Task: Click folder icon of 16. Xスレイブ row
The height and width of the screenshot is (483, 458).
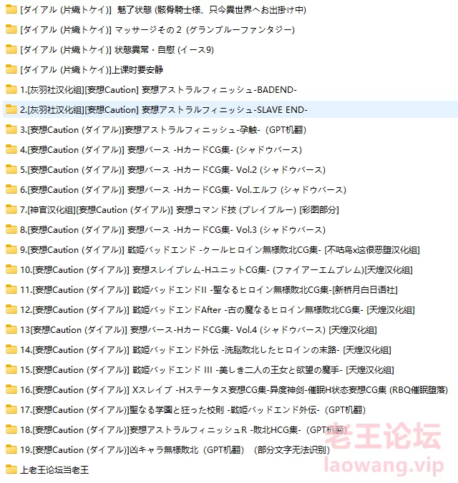Action: tap(11, 390)
